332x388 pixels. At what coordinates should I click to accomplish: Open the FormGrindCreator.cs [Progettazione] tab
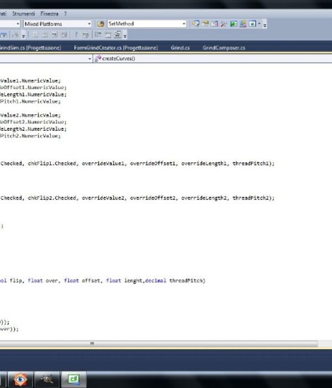pos(116,48)
